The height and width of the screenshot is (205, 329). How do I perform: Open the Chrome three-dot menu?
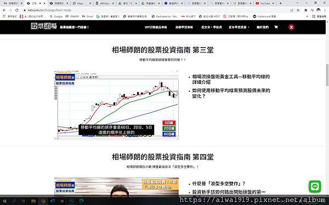(325, 10)
